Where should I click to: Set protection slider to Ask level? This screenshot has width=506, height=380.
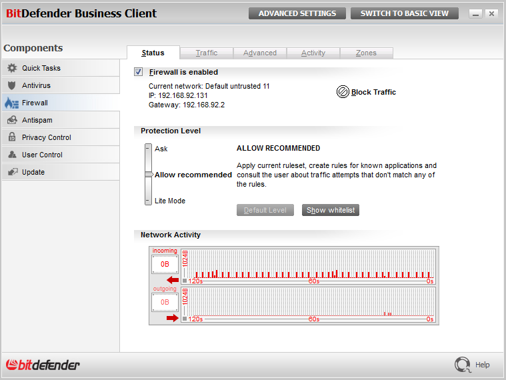(148, 149)
